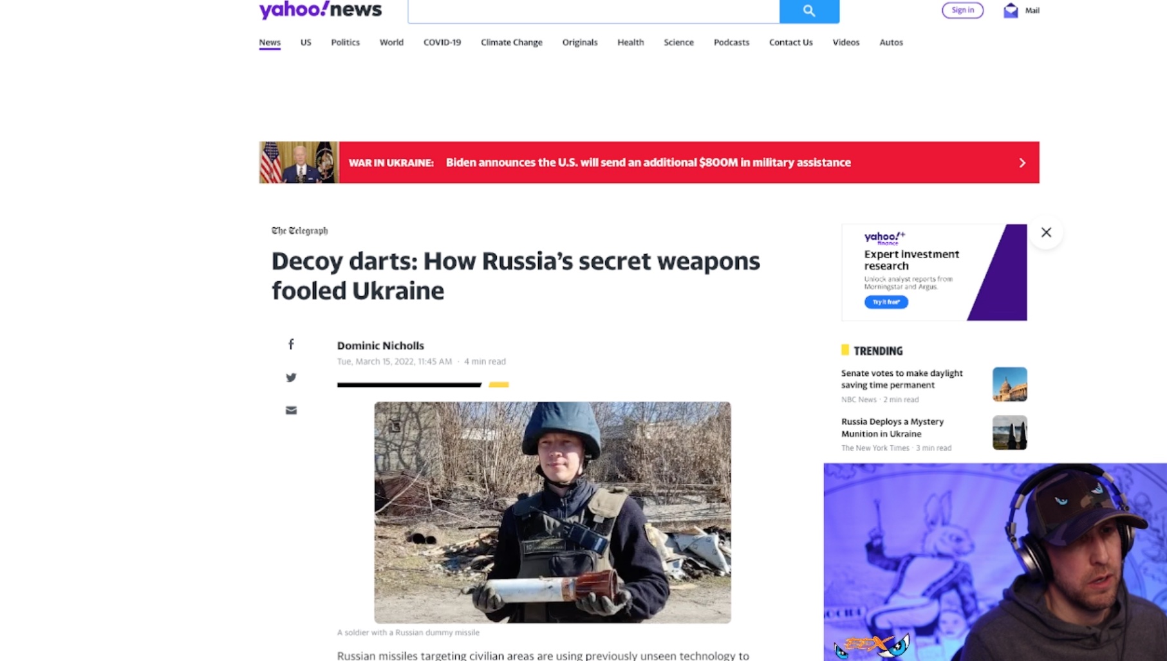Click the Capitol building trending thumbnail
Screen dimensions: 1167x661
click(1009, 384)
